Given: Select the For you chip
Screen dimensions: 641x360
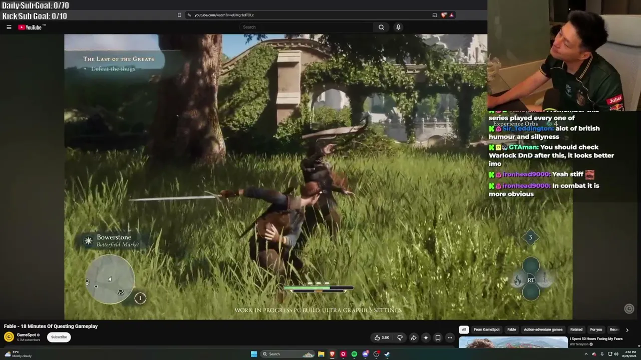Looking at the screenshot, I should pyautogui.click(x=596, y=330).
